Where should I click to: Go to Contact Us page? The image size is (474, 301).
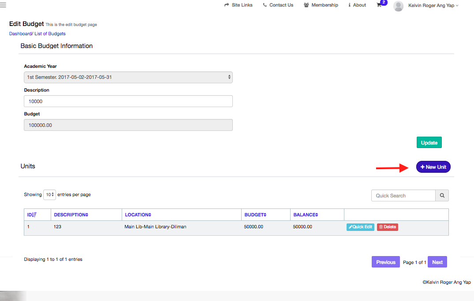tap(278, 5)
